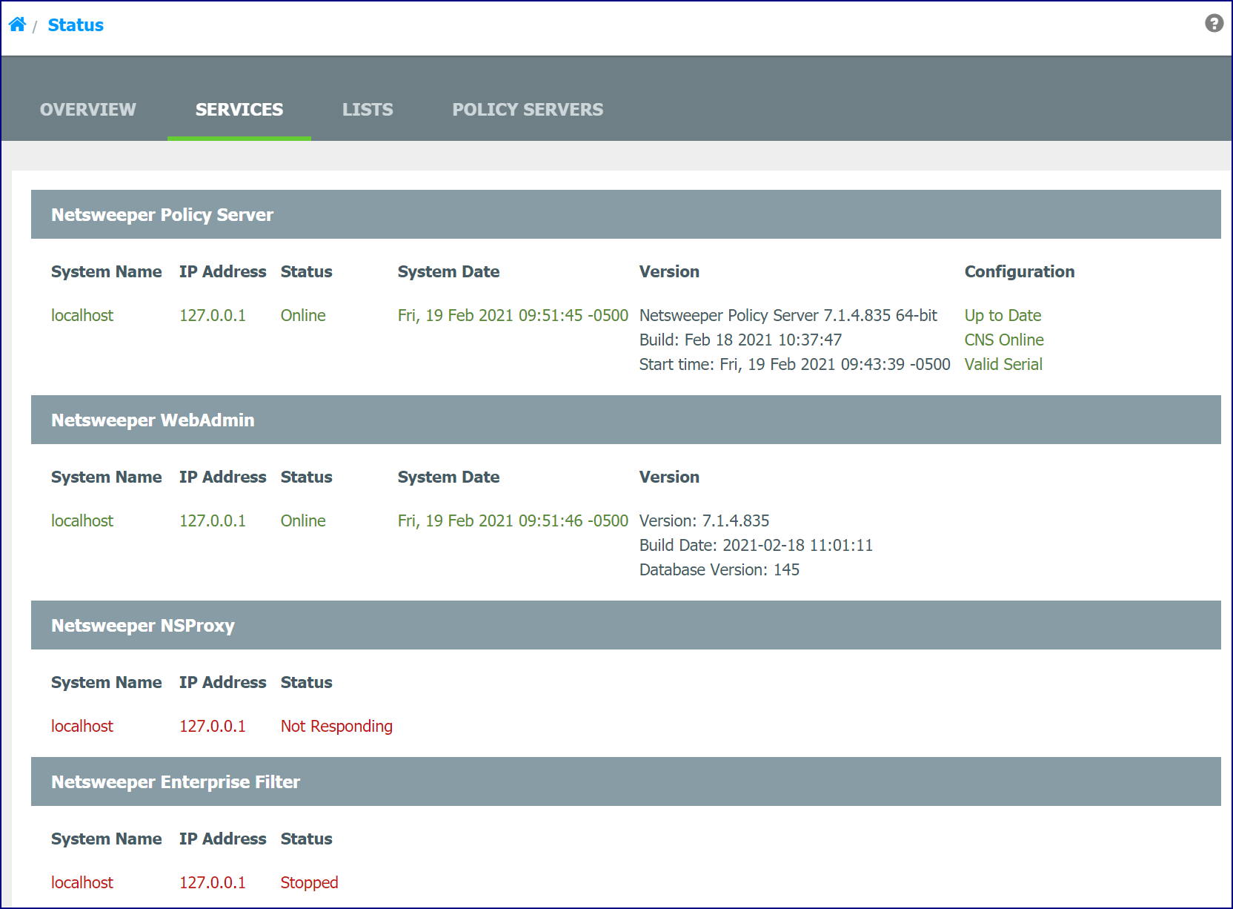Viewport: 1233px width, 909px height.
Task: Click the WebAdmin System Date column header
Action: pyautogui.click(x=448, y=477)
